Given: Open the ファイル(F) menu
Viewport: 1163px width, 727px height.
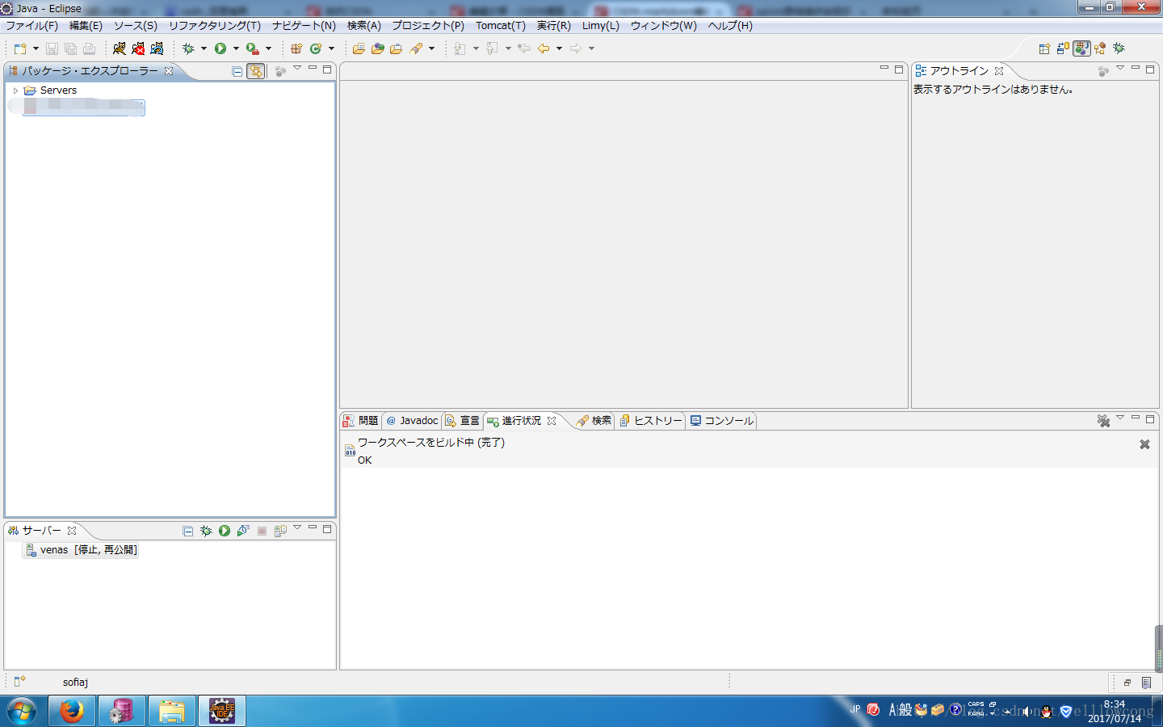Looking at the screenshot, I should click(32, 26).
